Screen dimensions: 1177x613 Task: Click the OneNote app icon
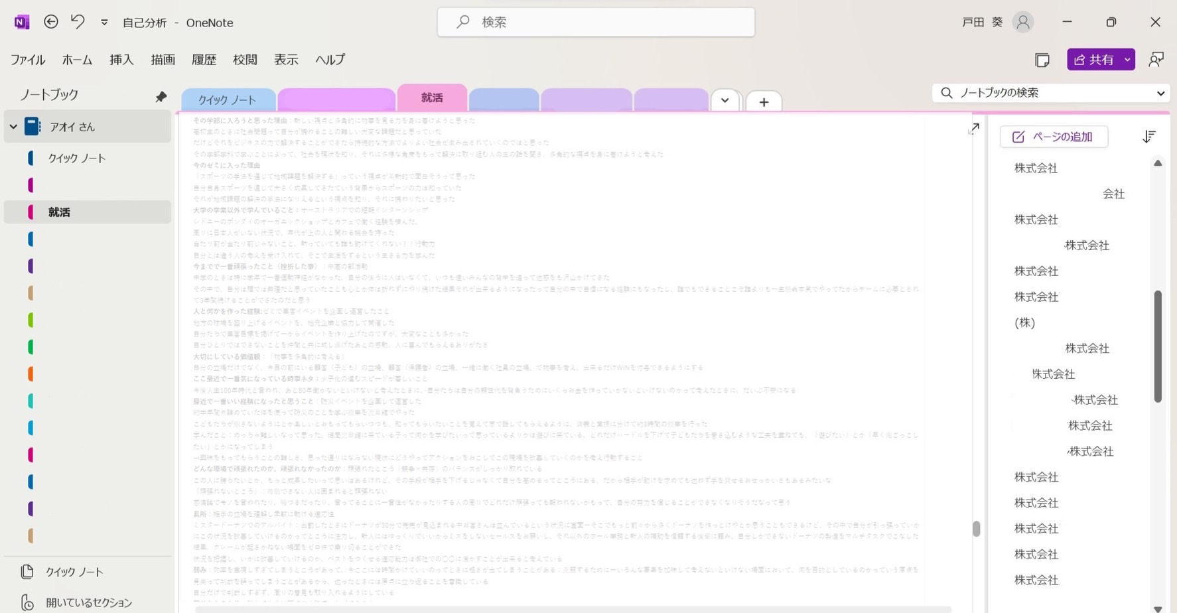point(22,22)
